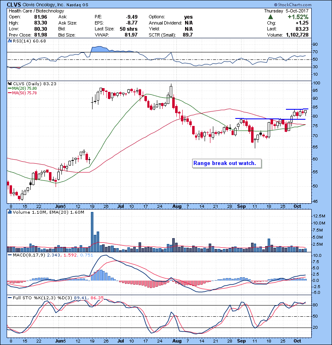Click the VWAP value 81.97
Viewport: 332px width, 345px height.
(131, 35)
